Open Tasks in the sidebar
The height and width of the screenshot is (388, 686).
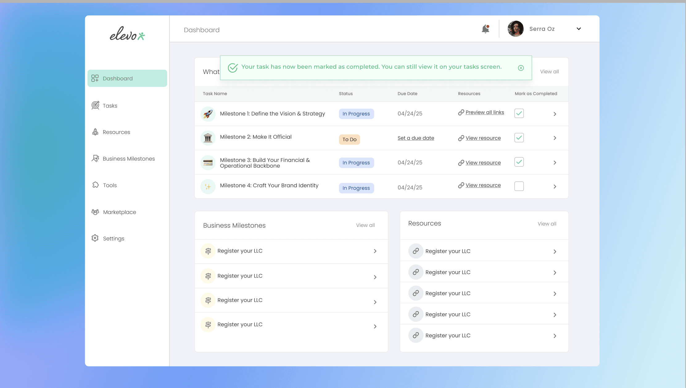coord(110,106)
